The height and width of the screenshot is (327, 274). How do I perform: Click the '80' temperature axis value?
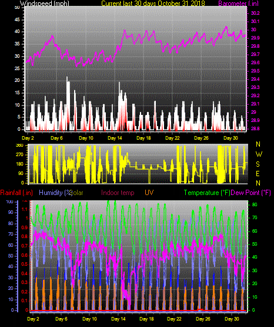click(x=255, y=204)
